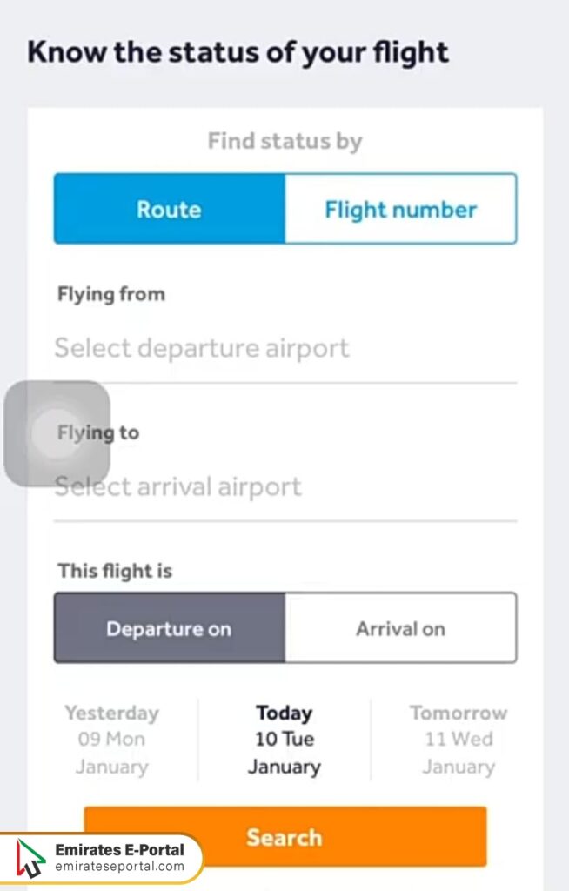The width and height of the screenshot is (569, 891).
Task: Open the Select arrival airport field
Action: coord(177,486)
